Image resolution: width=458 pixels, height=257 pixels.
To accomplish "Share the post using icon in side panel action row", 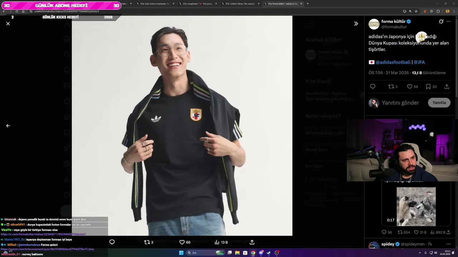I will pyautogui.click(x=447, y=86).
